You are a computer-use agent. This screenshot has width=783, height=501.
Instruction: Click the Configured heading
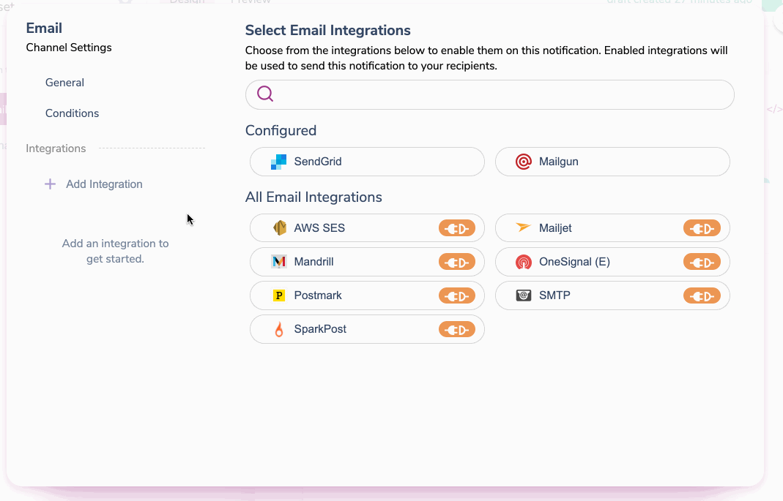pyautogui.click(x=281, y=131)
